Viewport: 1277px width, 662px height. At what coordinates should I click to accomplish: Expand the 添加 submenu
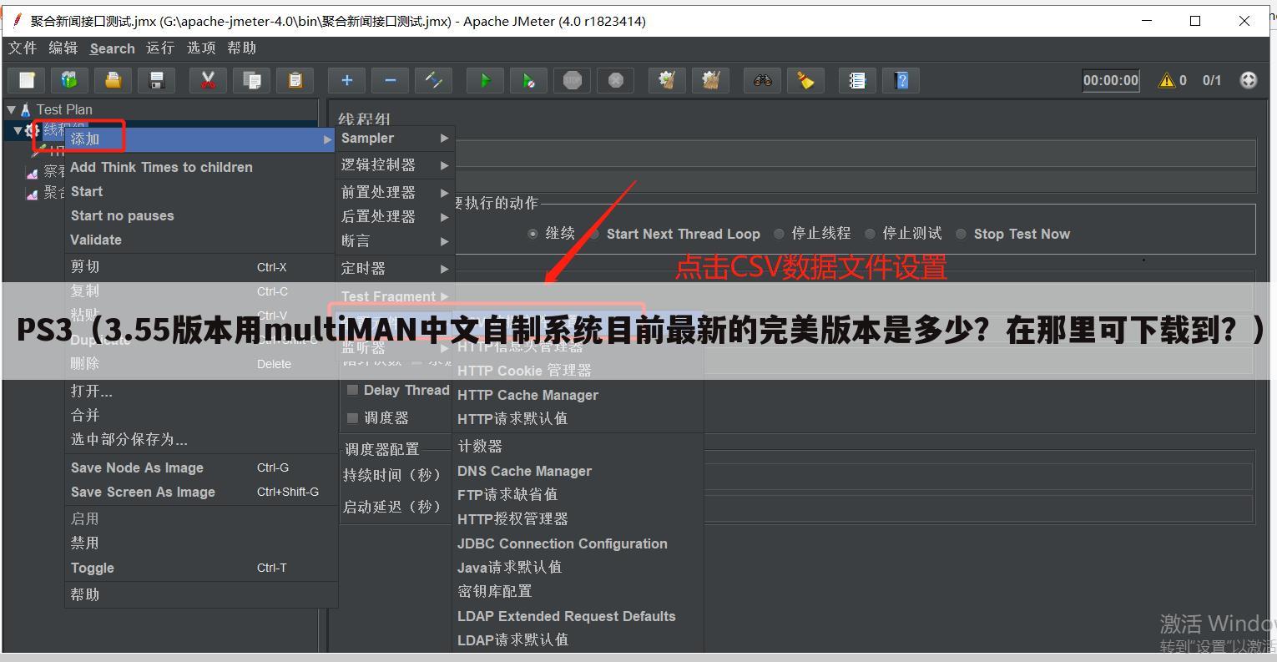[x=201, y=139]
